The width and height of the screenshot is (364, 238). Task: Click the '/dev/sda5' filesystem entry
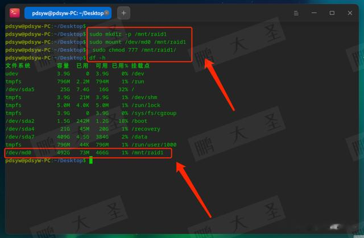[20, 89]
